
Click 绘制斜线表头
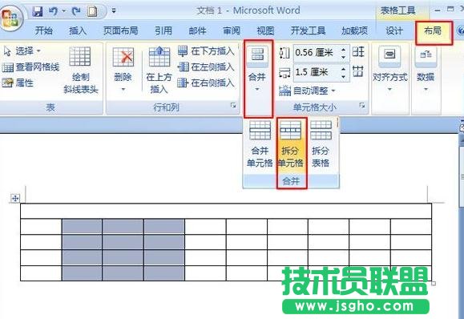pyautogui.click(x=80, y=71)
